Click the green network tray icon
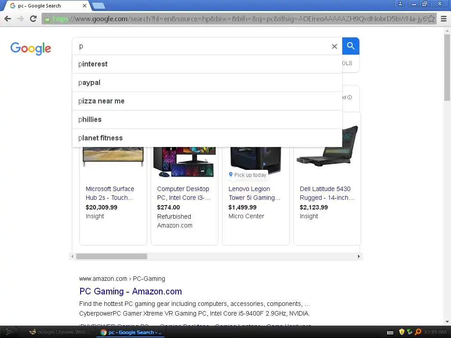 pos(410,332)
